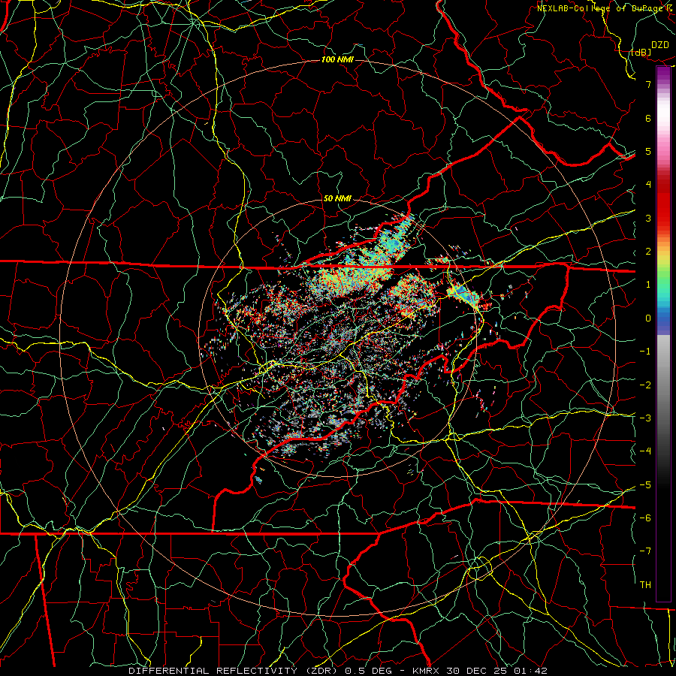Click the "-5" value on the color scale

point(645,484)
